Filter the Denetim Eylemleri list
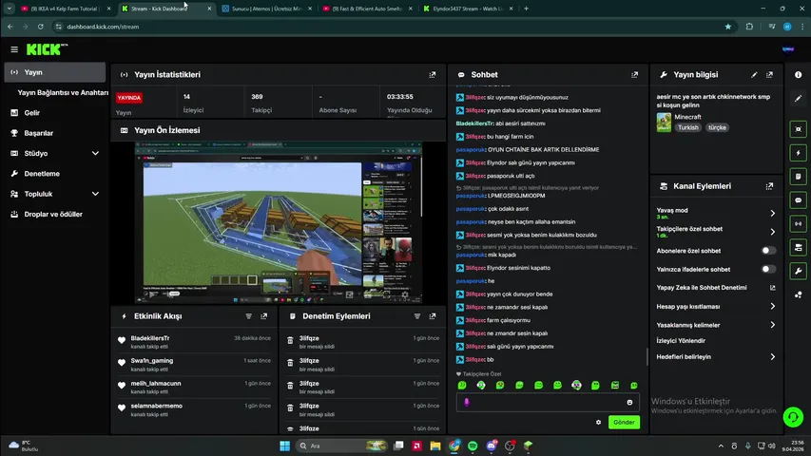This screenshot has height=456, width=811. click(416, 316)
